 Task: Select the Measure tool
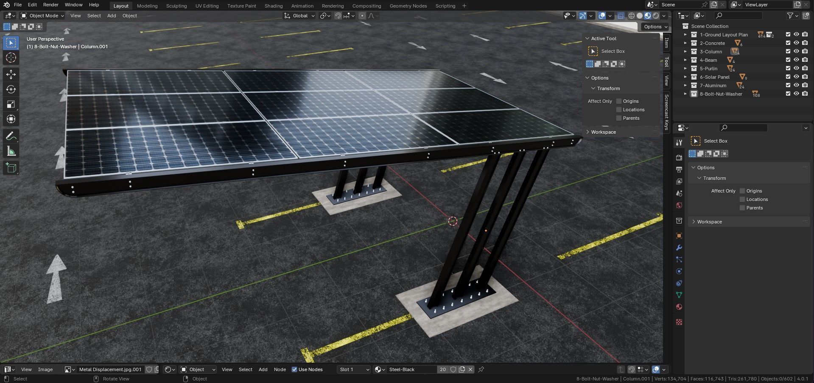click(x=11, y=151)
